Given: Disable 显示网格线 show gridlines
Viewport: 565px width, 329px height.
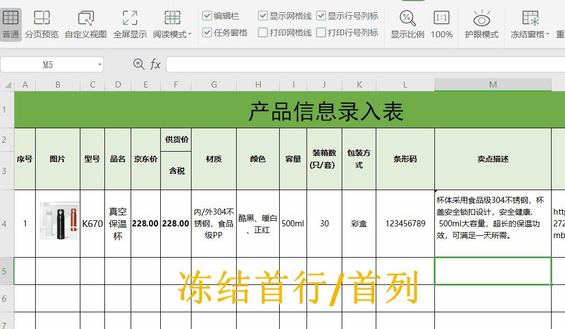Looking at the screenshot, I should click(262, 15).
